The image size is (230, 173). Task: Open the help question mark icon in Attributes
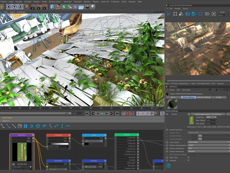click(168, 166)
